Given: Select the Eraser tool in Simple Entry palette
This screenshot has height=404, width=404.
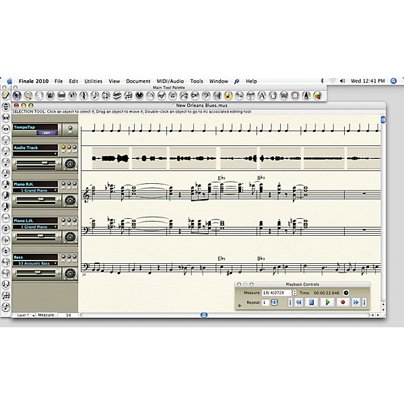Looking at the screenshot, I should point(5,96).
